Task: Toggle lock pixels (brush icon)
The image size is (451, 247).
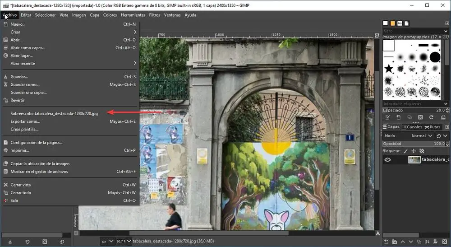Action: tap(405, 151)
